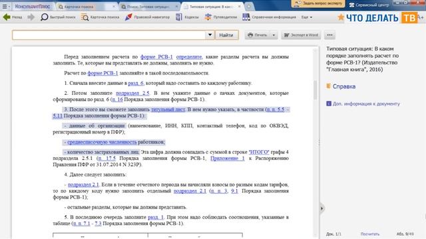Open Быстрый поиск from the toolbar
This screenshot has width=426, height=239.
pyautogui.click(x=58, y=17)
